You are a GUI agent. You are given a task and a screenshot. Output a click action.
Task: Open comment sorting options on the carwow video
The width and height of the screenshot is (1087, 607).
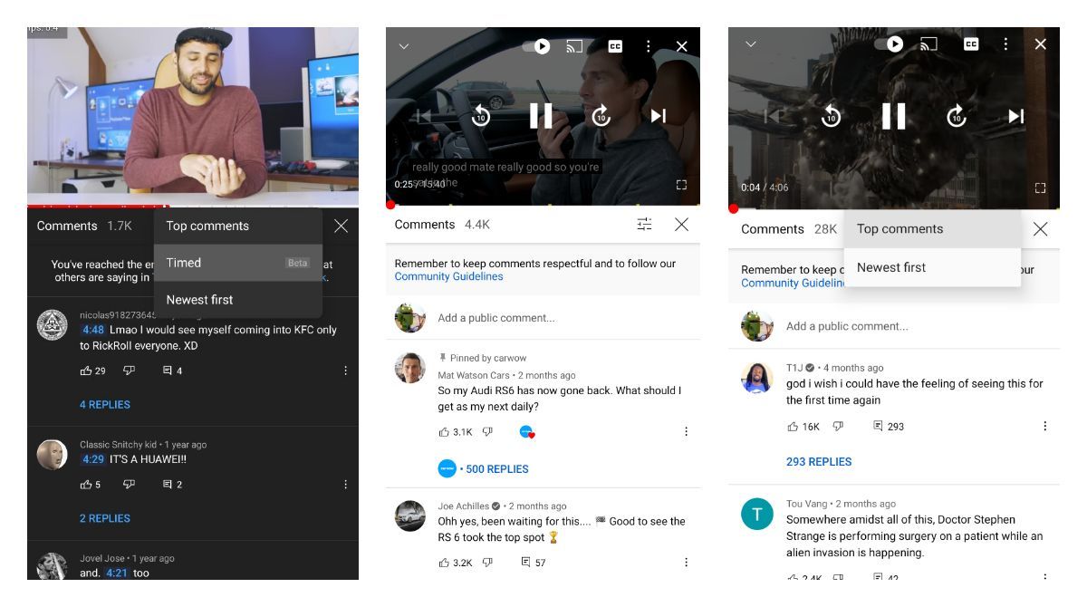tap(642, 223)
